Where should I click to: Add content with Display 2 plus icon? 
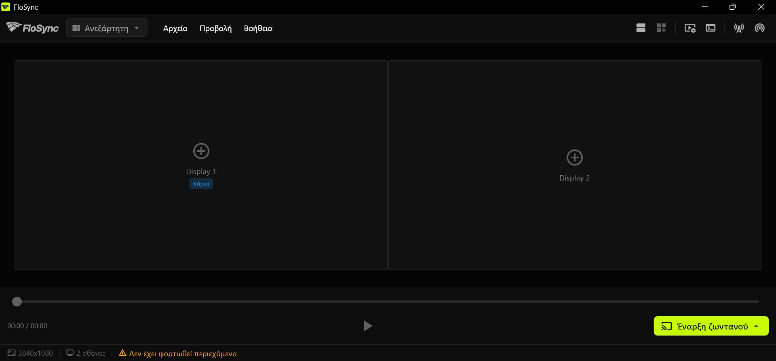point(575,157)
